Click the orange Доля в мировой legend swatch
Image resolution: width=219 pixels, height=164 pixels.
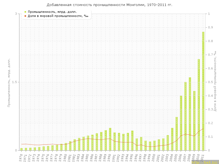coord(25,16)
